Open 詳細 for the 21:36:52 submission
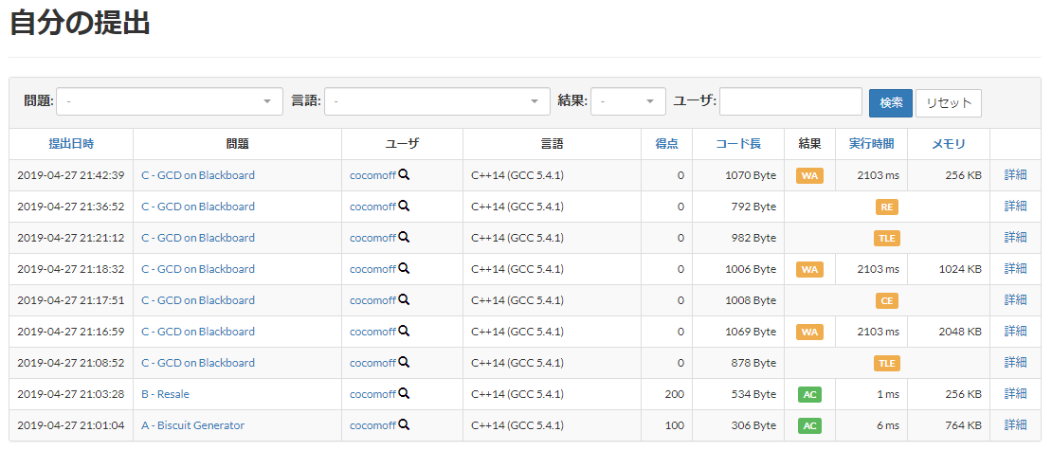Image resolution: width=1052 pixels, height=450 pixels. click(x=1015, y=207)
